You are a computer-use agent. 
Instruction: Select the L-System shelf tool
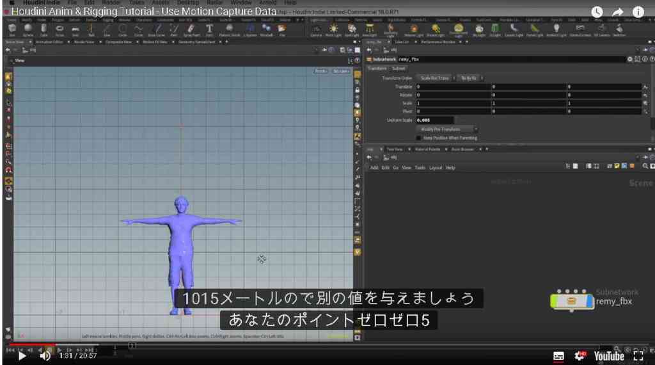[250, 29]
